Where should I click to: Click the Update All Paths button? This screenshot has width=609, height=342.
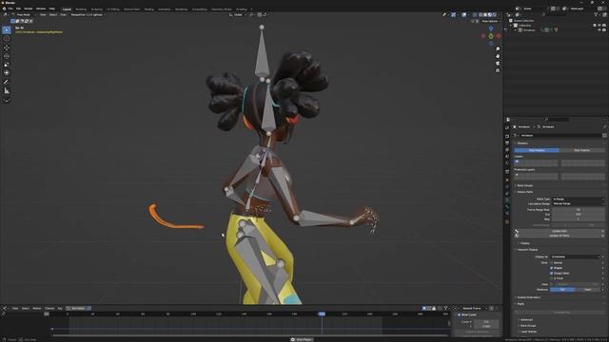(560, 236)
